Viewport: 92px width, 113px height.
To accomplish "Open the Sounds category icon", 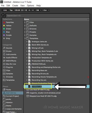I will pos(4,48).
